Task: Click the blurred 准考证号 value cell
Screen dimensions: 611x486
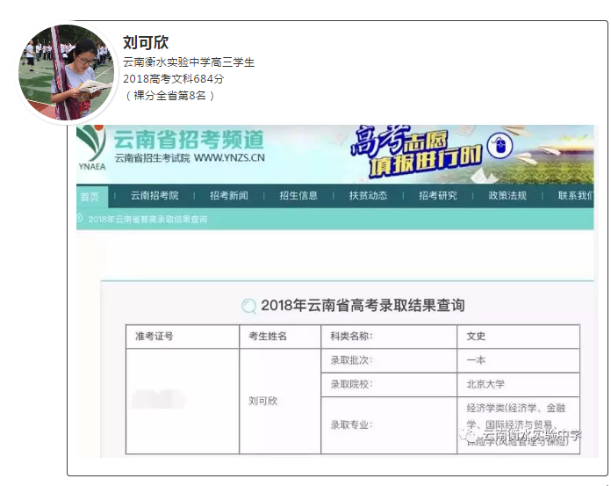Action: (183, 402)
